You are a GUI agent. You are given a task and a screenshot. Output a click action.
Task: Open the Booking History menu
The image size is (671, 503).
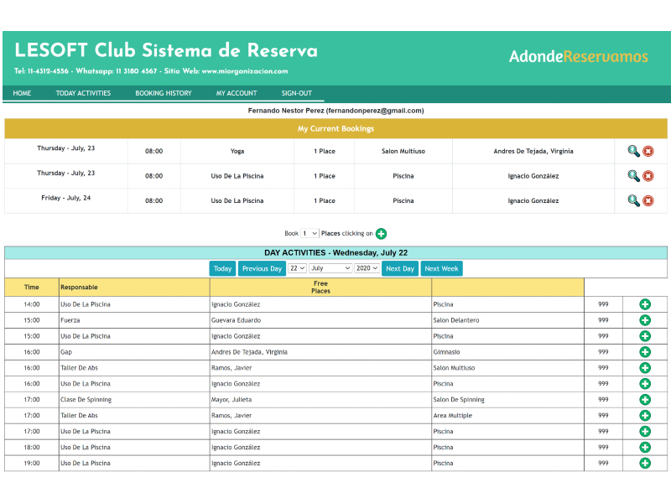click(164, 93)
